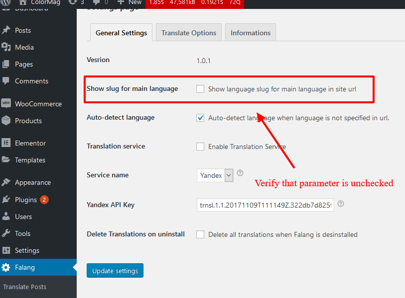Screen dimensions: 405x298
Task: Uncheck the Auto-detect language checkbox
Action: click(x=200, y=118)
